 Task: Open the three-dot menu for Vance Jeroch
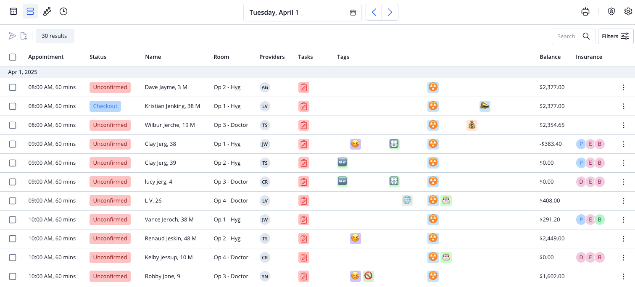(x=624, y=219)
